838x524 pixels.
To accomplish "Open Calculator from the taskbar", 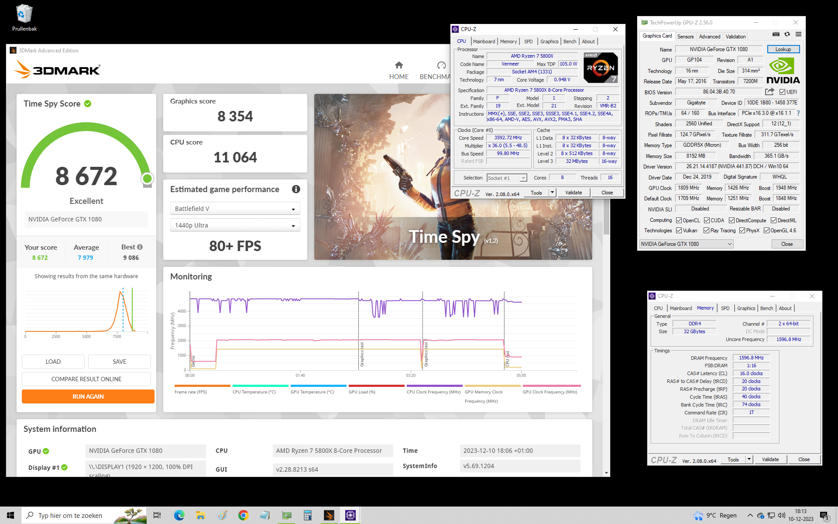I will pyautogui.click(x=308, y=515).
